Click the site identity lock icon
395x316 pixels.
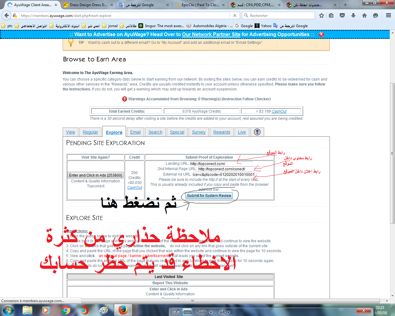coord(15,15)
